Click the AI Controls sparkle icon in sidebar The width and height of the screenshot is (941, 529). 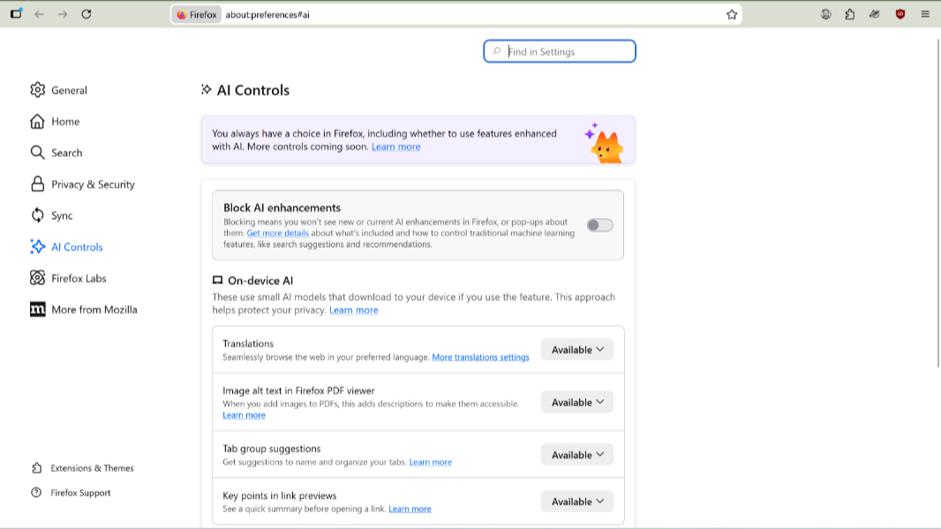click(x=37, y=247)
